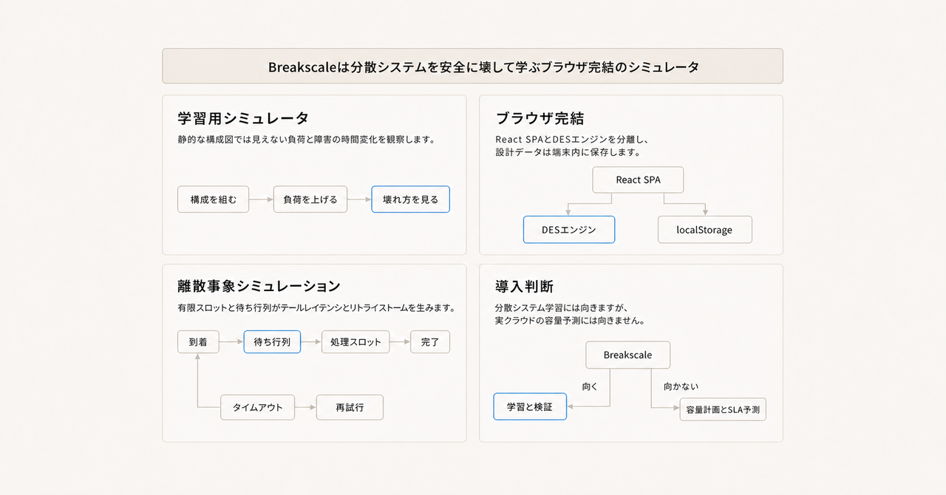The height and width of the screenshot is (495, 946).
Task: Select the Breakscale decision node
Action: 628,355
